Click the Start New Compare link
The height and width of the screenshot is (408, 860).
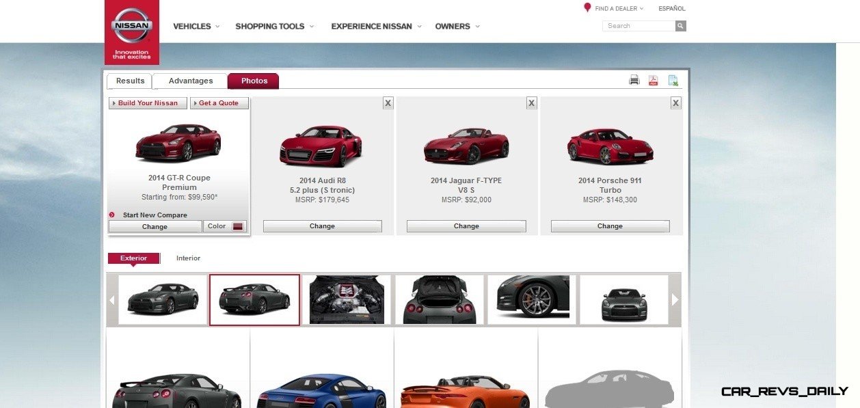(x=154, y=215)
